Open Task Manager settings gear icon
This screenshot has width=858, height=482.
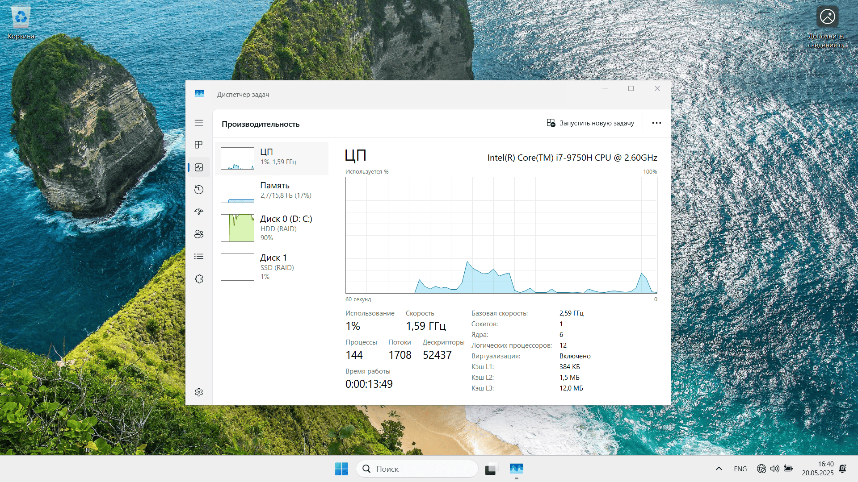[x=199, y=392]
